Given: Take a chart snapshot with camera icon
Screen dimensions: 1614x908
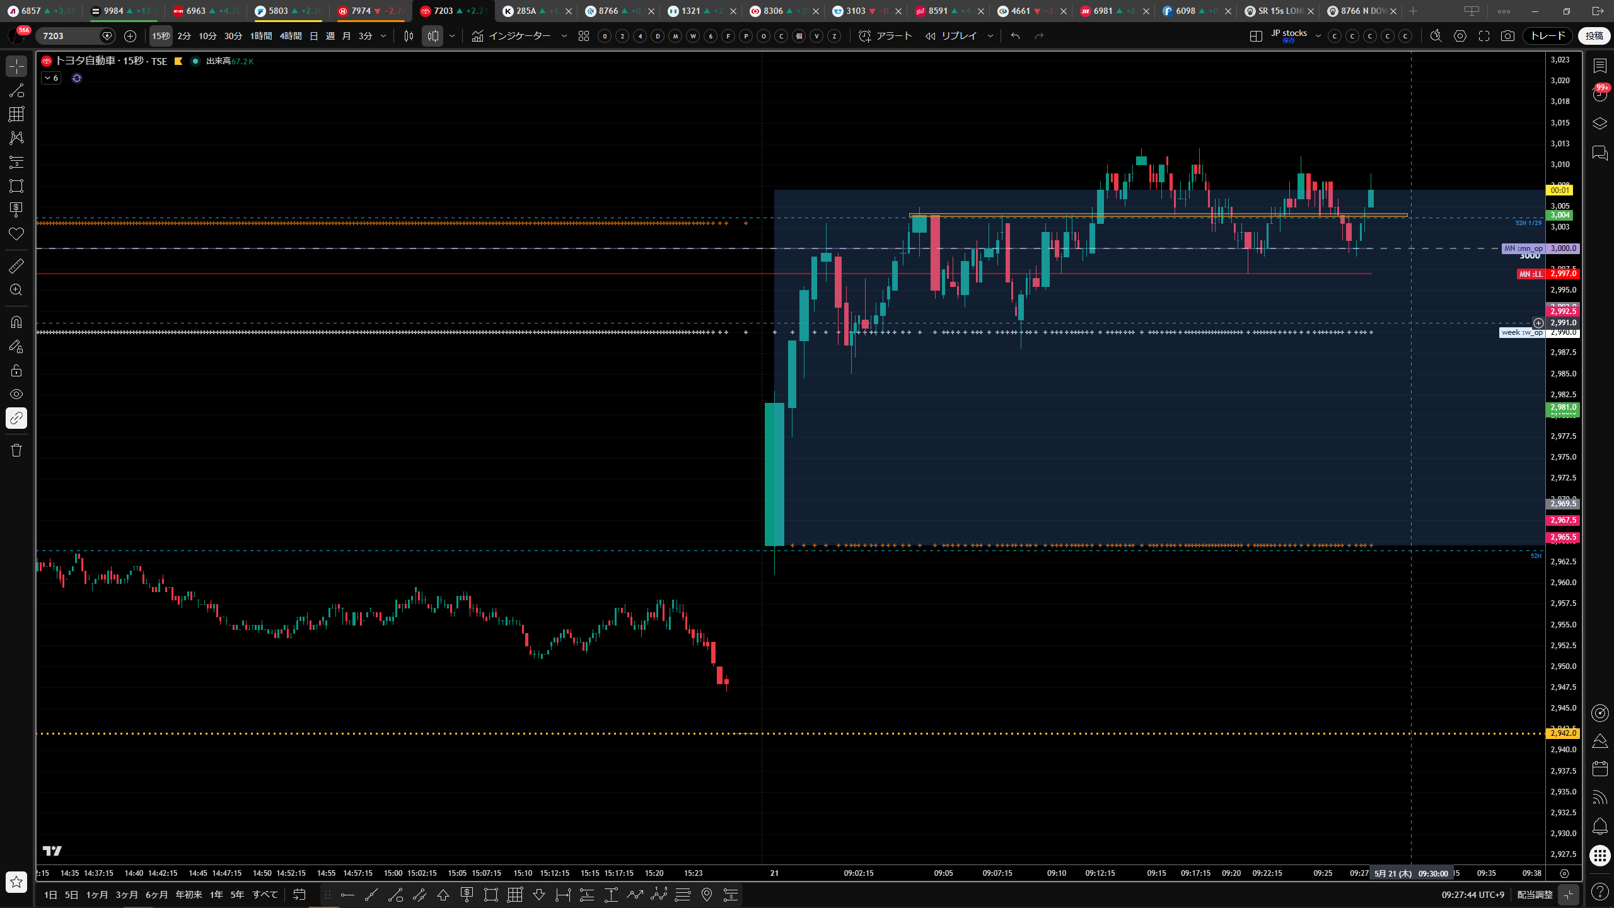Looking at the screenshot, I should pyautogui.click(x=1507, y=36).
